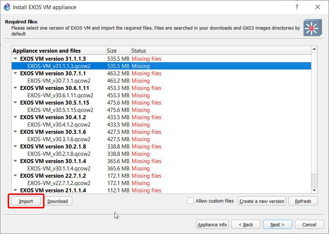Collapse EXOS VM version 21.1.1.4
Screen dimensions: 329x234
point(15,190)
